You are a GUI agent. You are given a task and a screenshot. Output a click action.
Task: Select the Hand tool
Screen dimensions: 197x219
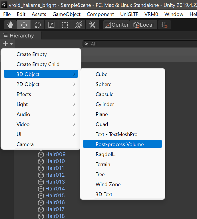coord(10,25)
